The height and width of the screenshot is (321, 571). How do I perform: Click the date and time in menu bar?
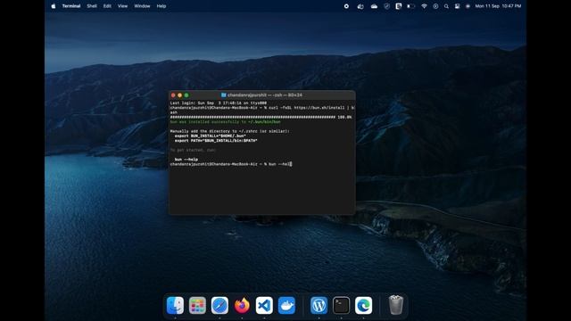pyautogui.click(x=498, y=6)
